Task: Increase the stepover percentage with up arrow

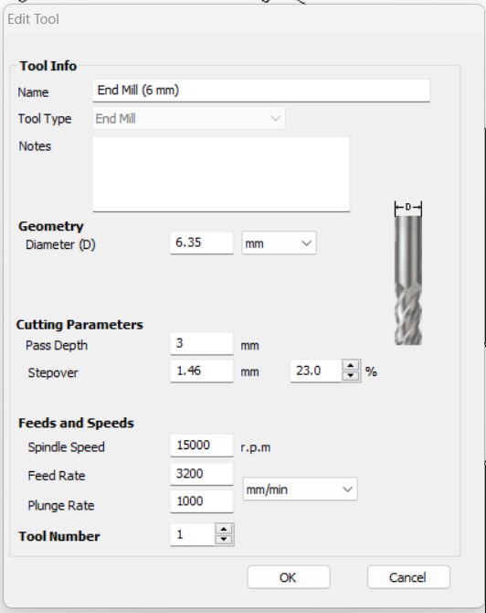Action: (x=351, y=366)
